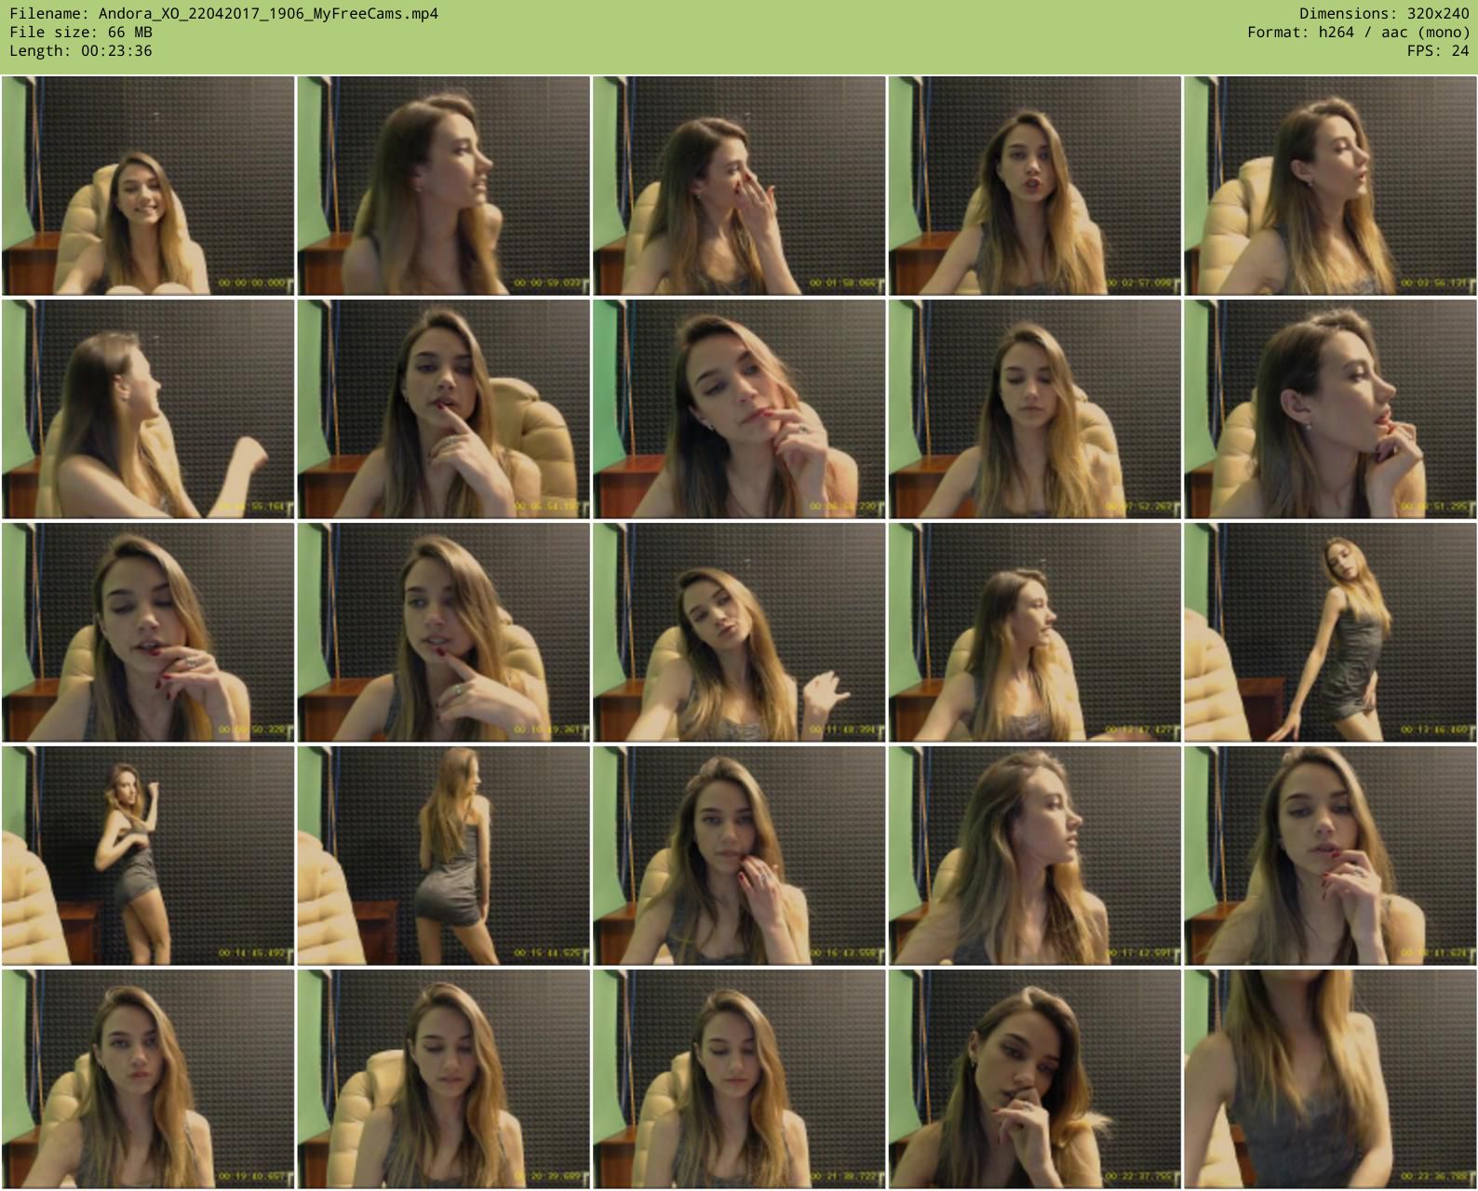Choose the frame stamped 00:14:45
1478x1191 pixels.
coord(148,856)
